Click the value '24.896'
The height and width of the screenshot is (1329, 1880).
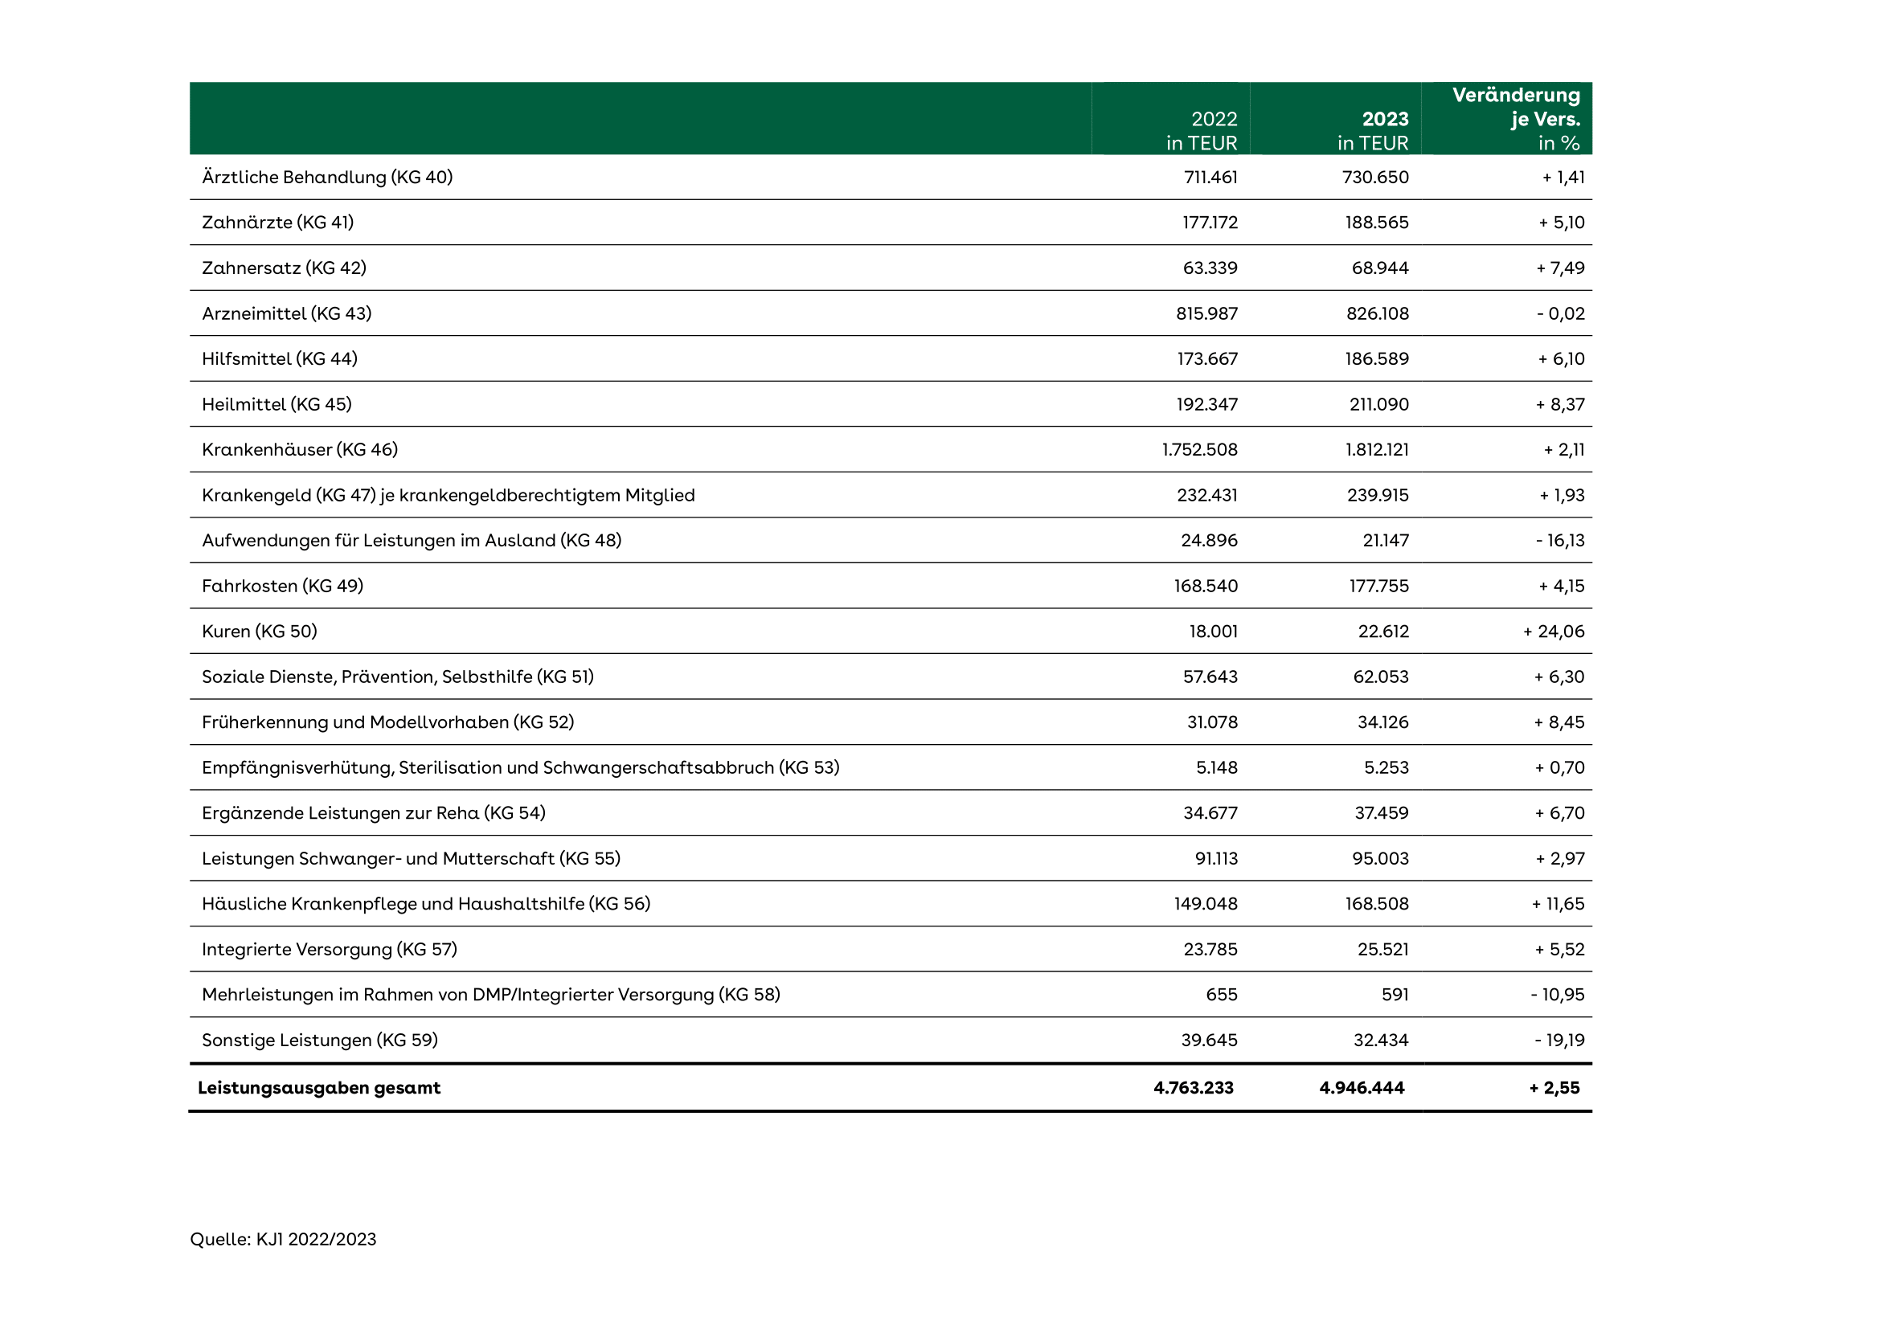(x=1209, y=540)
